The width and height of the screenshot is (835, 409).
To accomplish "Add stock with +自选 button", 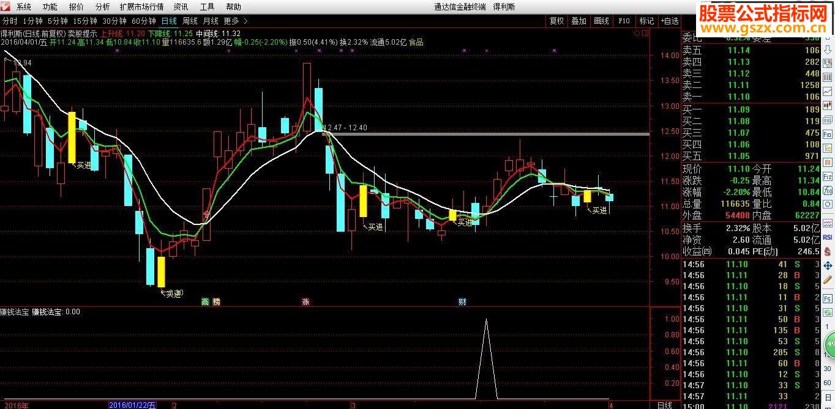I will tap(669, 21).
